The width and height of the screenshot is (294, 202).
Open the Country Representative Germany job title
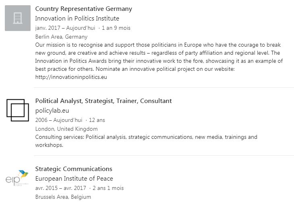pyautogui.click(x=84, y=8)
